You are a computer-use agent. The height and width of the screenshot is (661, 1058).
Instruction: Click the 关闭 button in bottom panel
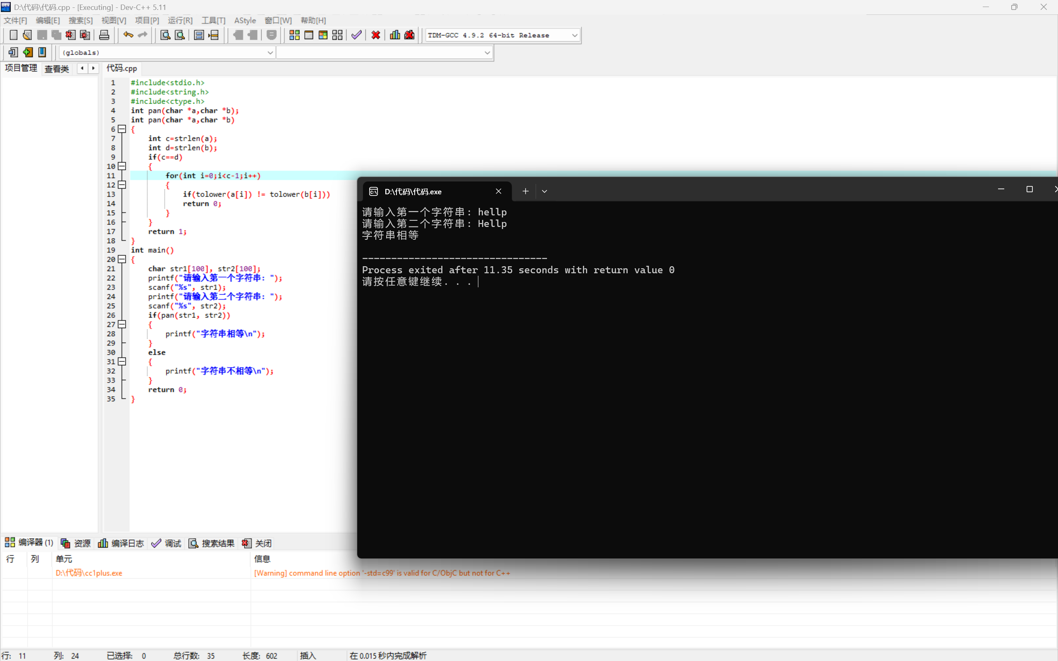pyautogui.click(x=257, y=543)
